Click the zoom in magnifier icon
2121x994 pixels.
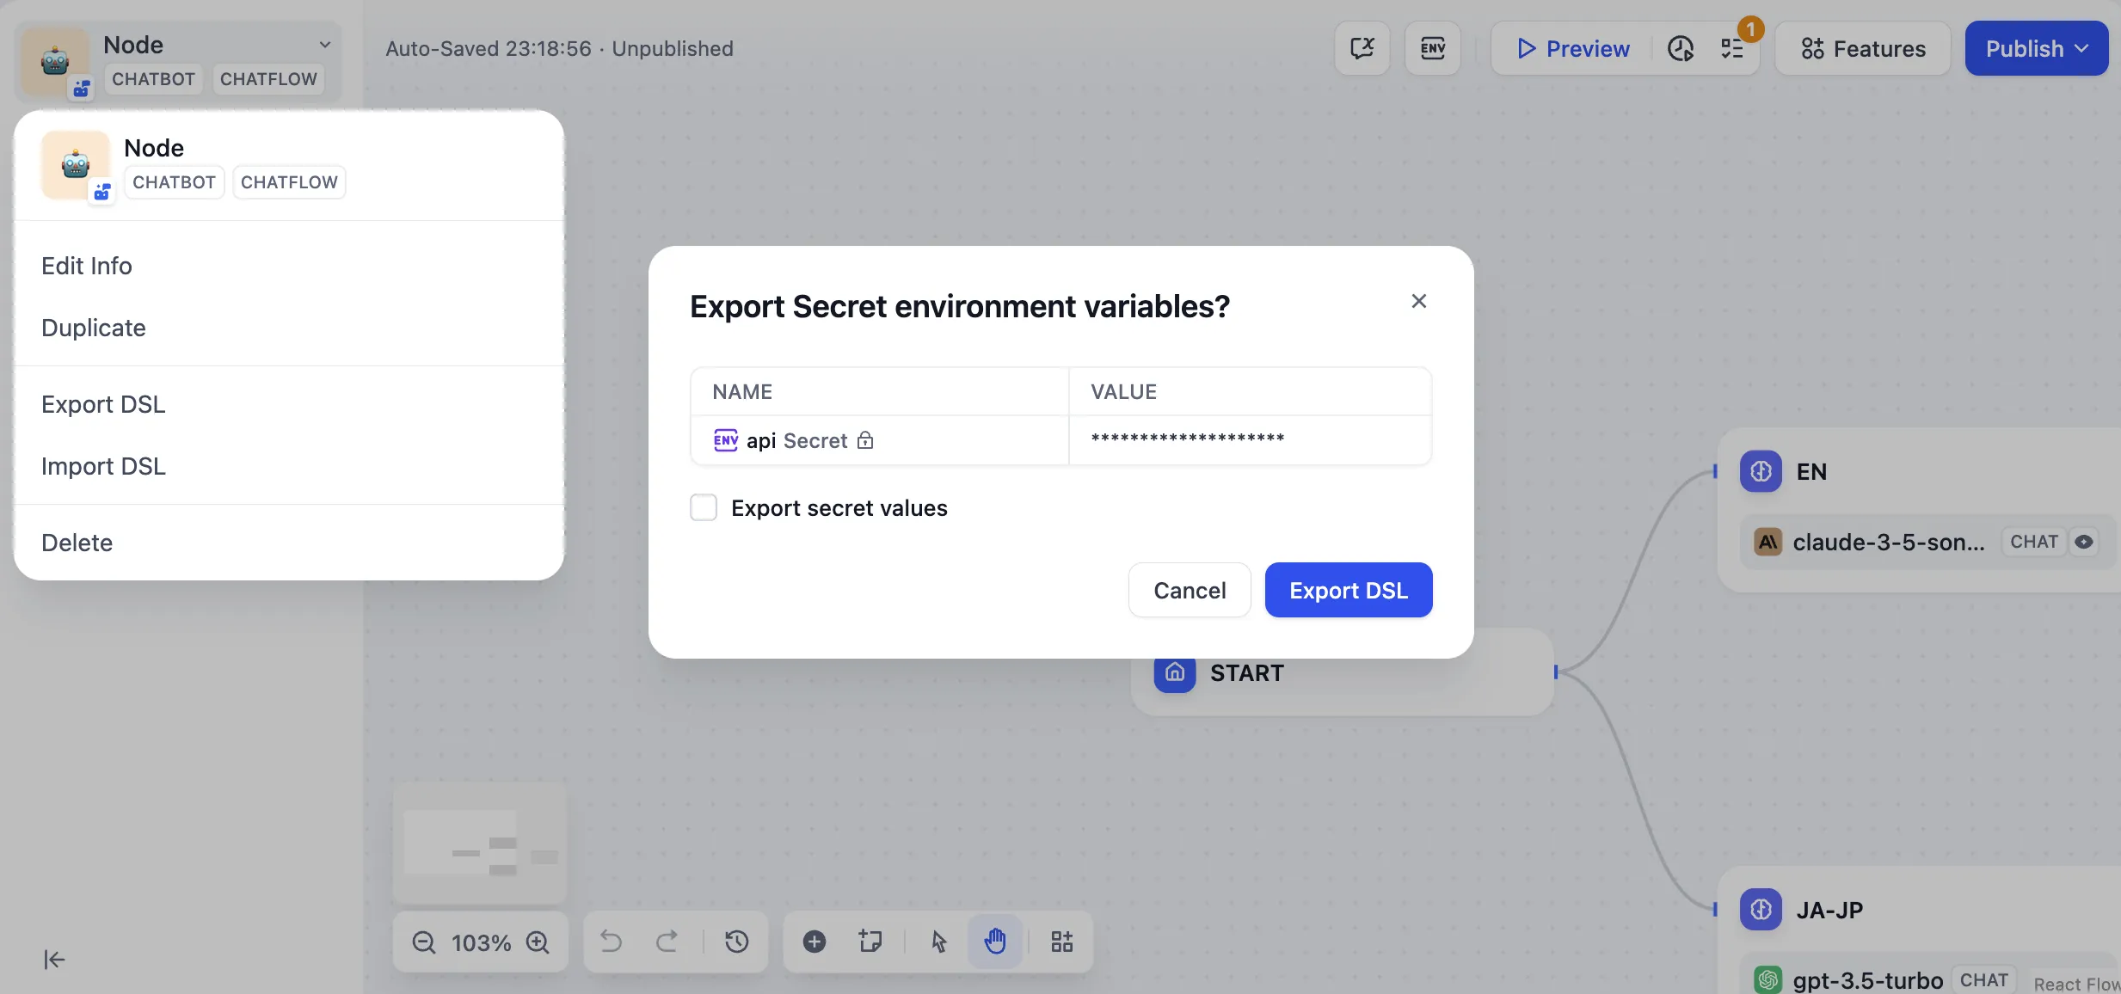click(538, 942)
